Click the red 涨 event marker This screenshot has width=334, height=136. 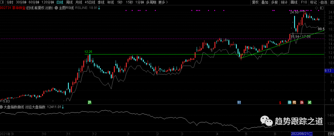pos(302,102)
